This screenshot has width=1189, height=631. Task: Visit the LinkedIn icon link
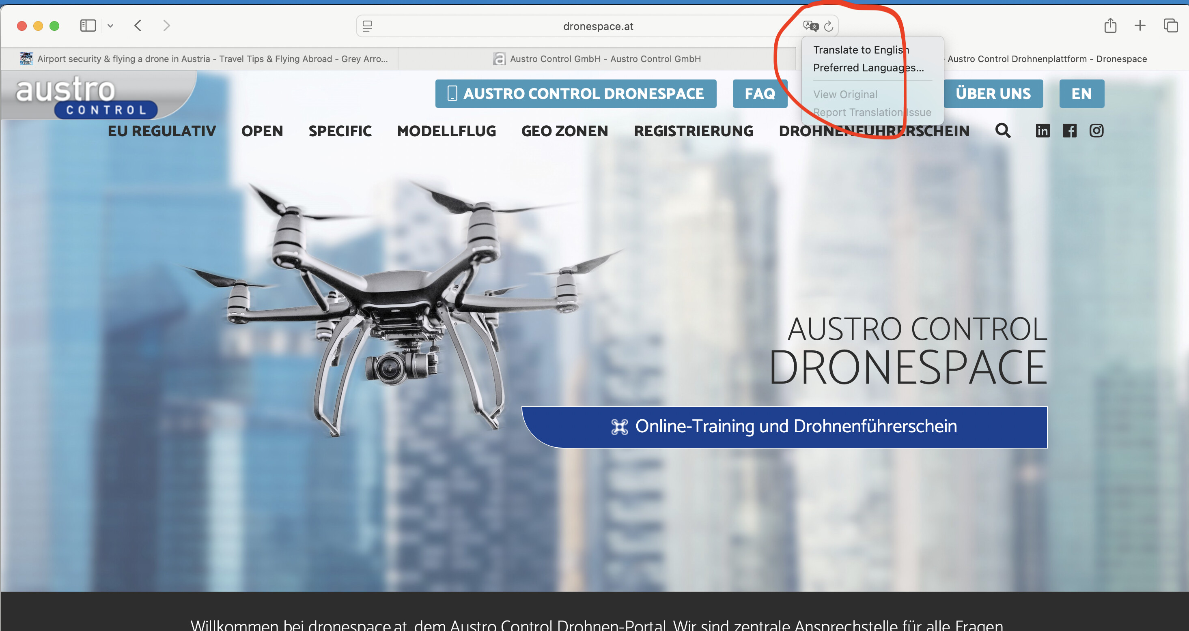[x=1042, y=131]
